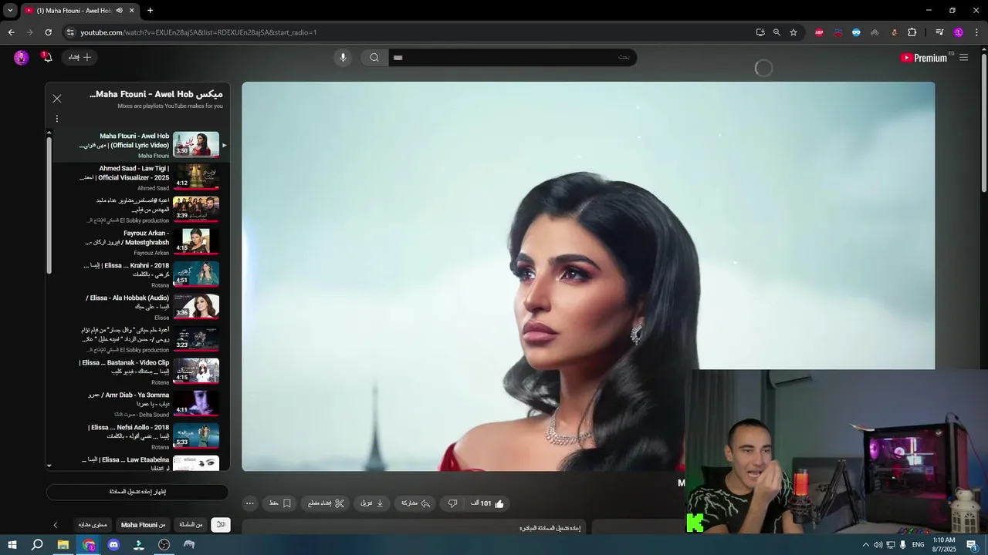This screenshot has height=555, width=988.
Task: Open the tab search dropdown arrow
Action: click(10, 11)
